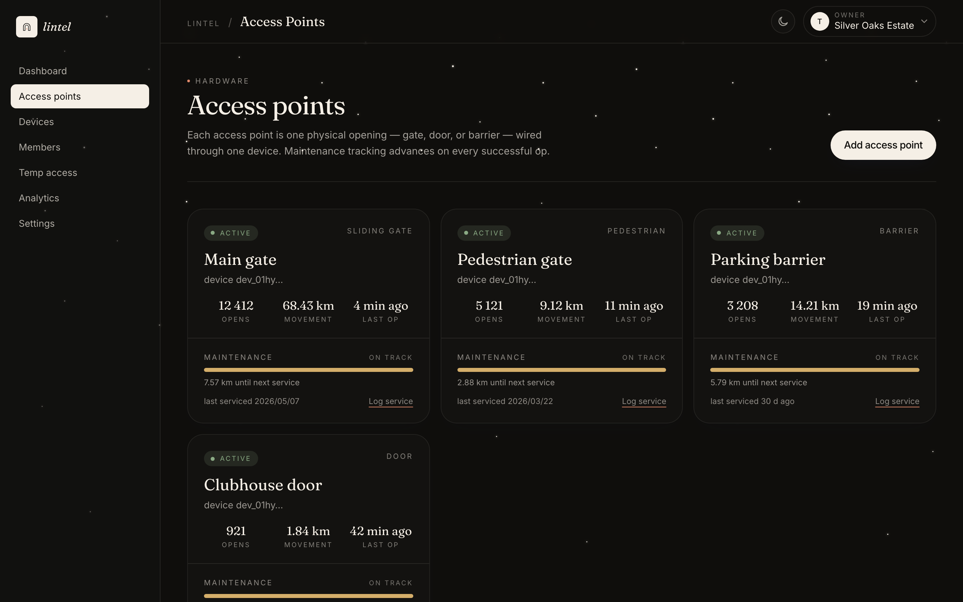Open Members section
This screenshot has height=602, width=963.
(x=80, y=147)
